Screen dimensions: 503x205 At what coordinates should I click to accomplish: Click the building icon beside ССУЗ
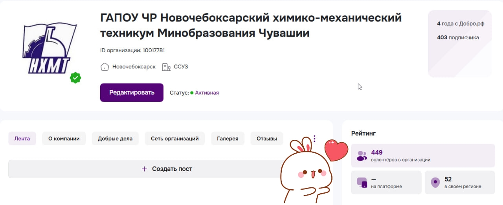[x=166, y=67]
